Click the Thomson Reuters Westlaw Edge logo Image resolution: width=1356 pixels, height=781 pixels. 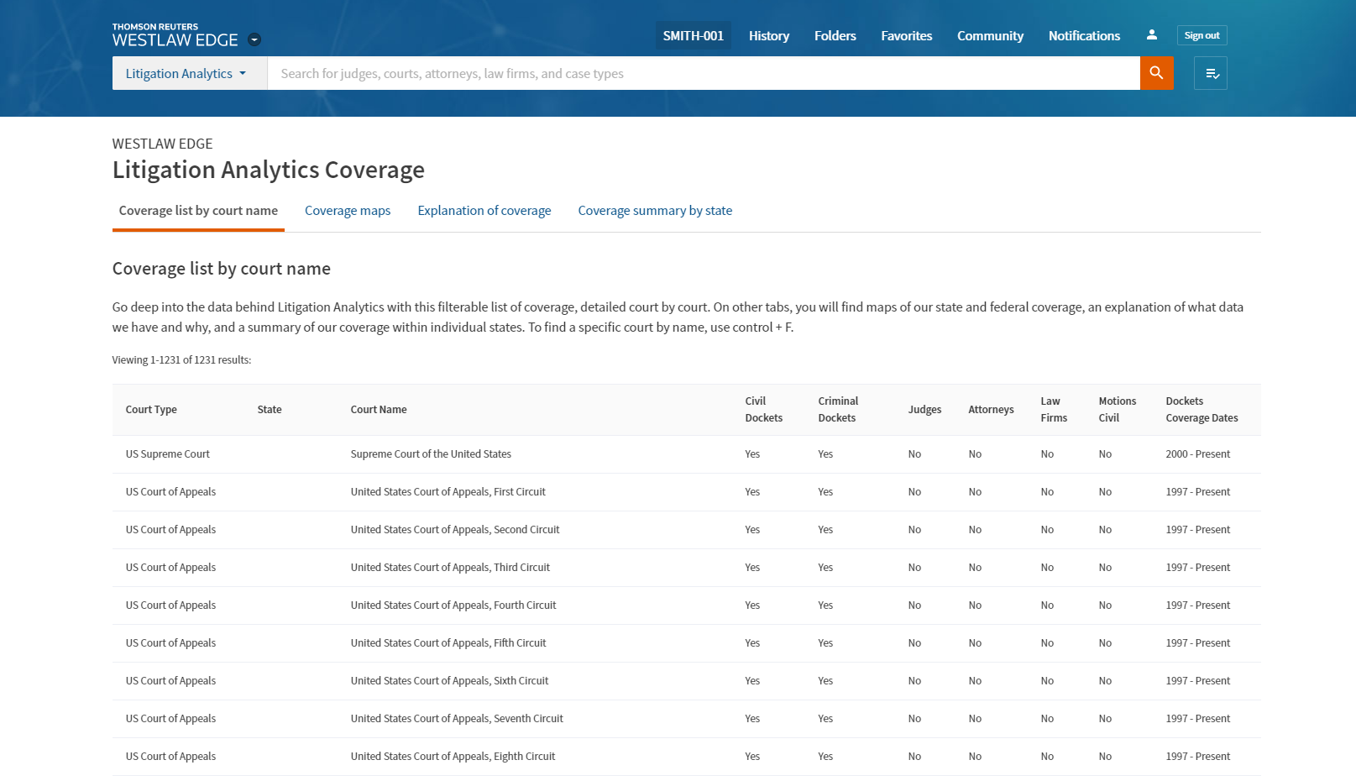coord(175,35)
